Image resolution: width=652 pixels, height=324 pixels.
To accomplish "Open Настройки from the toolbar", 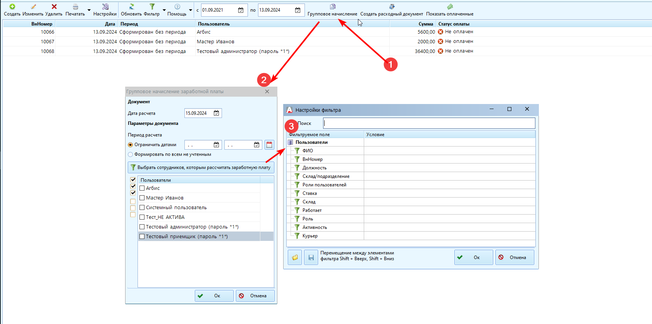I will click(105, 7).
